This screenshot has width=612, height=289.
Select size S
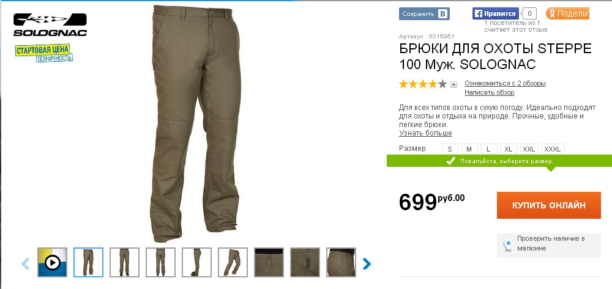pyautogui.click(x=450, y=149)
